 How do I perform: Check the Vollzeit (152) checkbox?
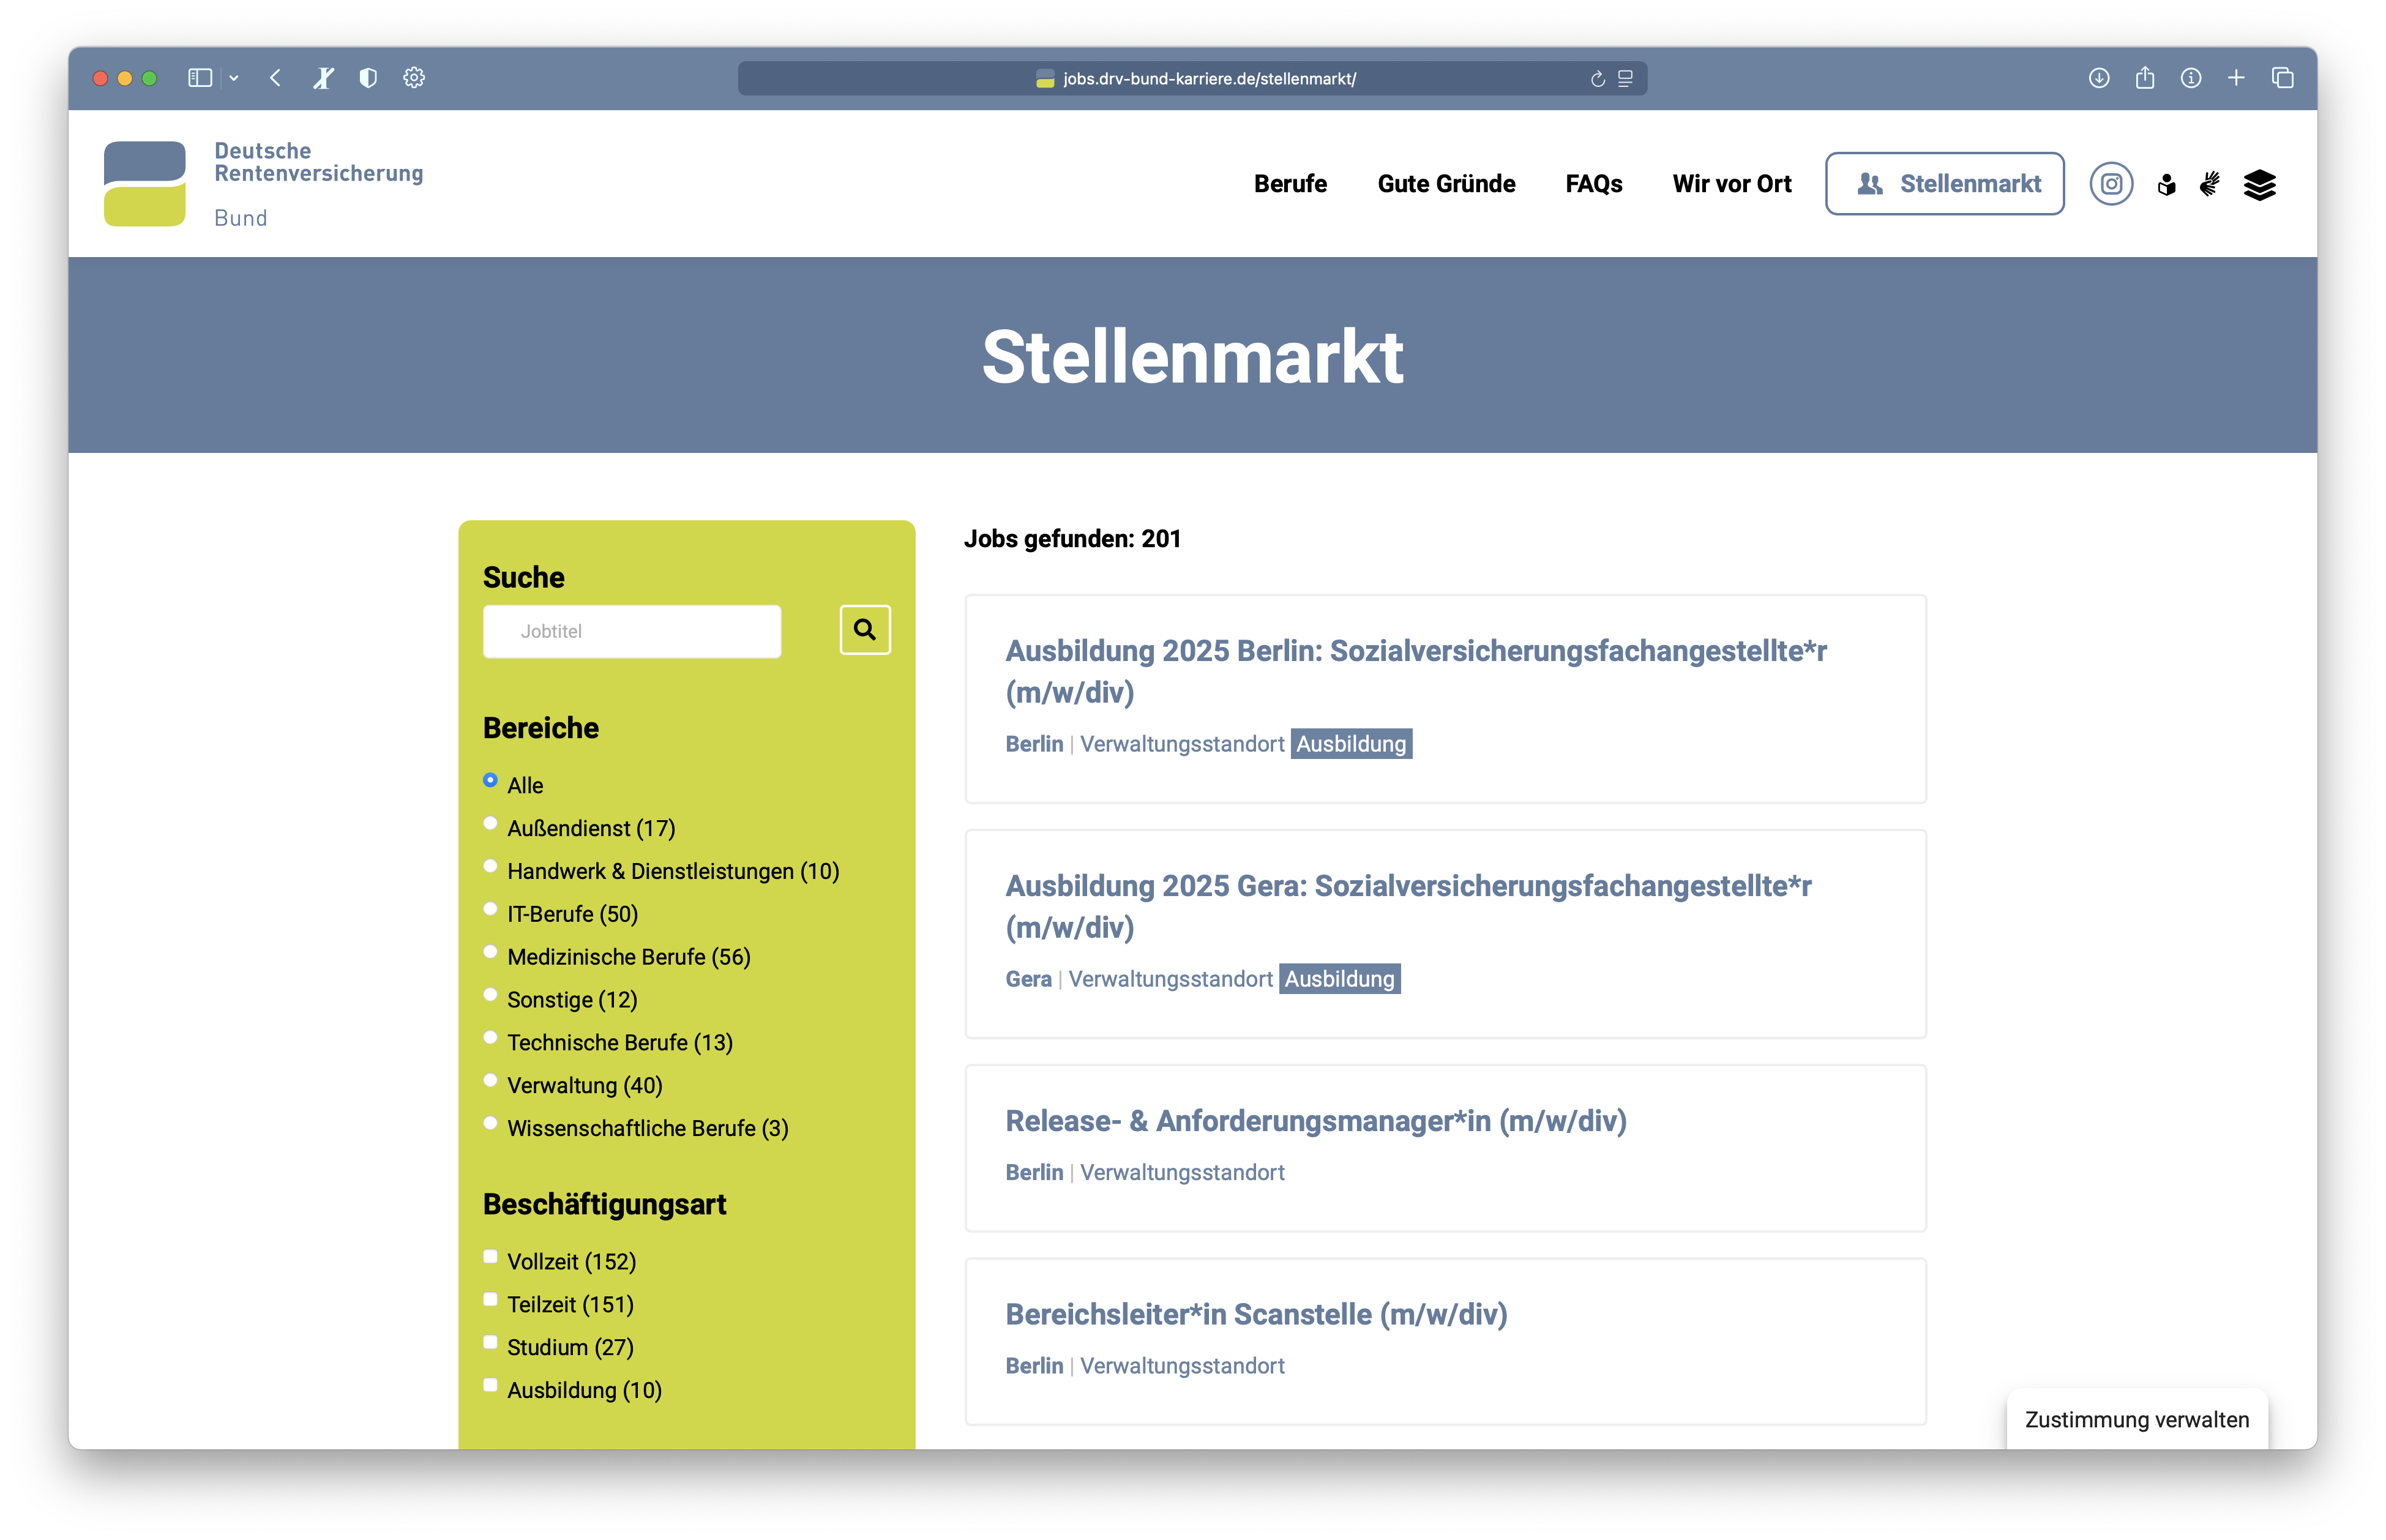[490, 1257]
